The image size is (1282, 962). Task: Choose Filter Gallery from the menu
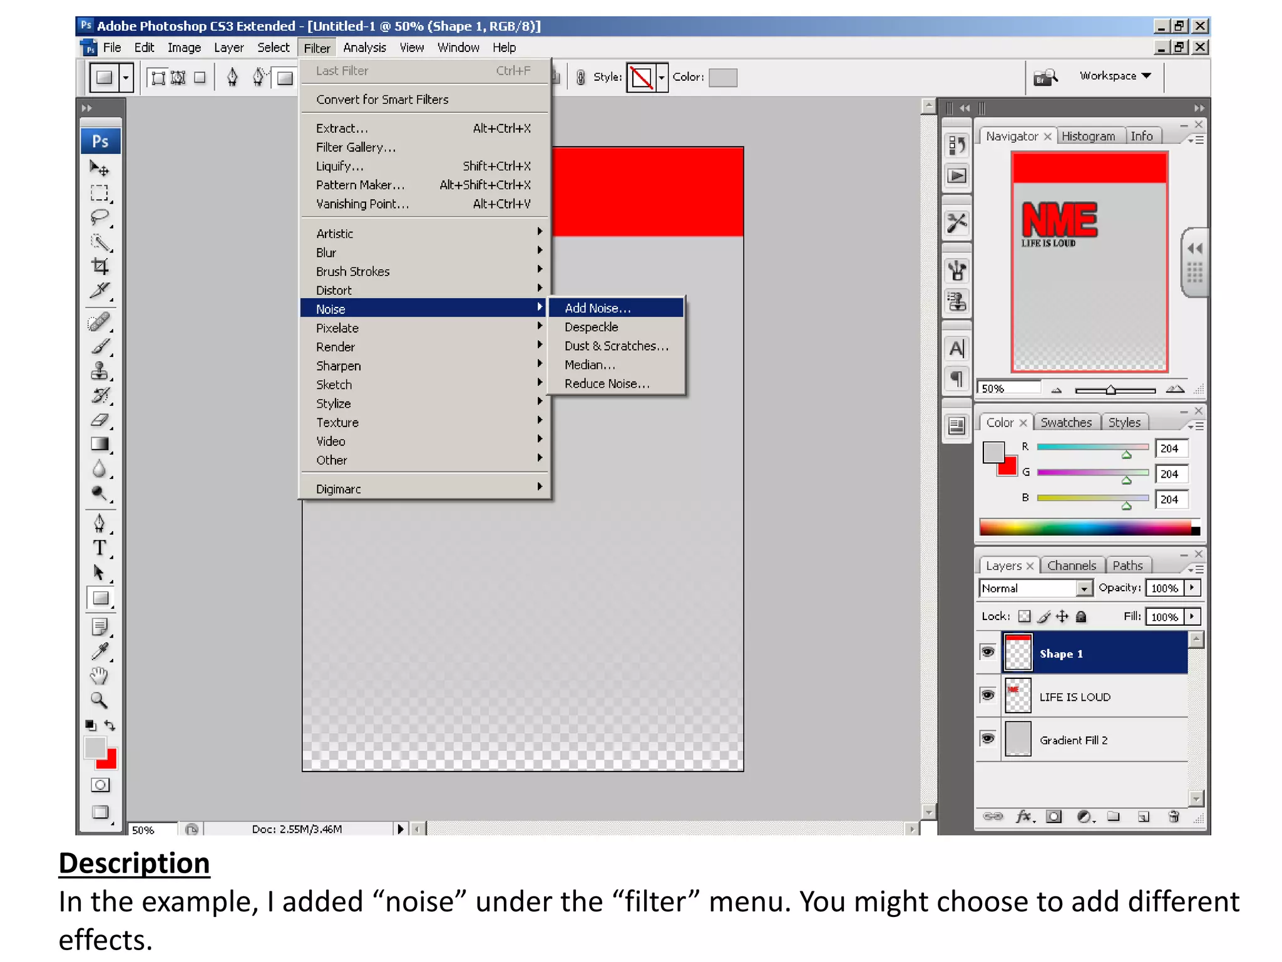[425, 147]
